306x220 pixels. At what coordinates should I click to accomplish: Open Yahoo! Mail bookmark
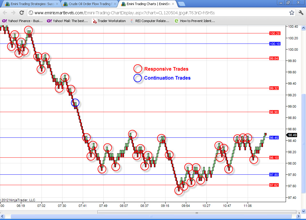tap(67, 21)
